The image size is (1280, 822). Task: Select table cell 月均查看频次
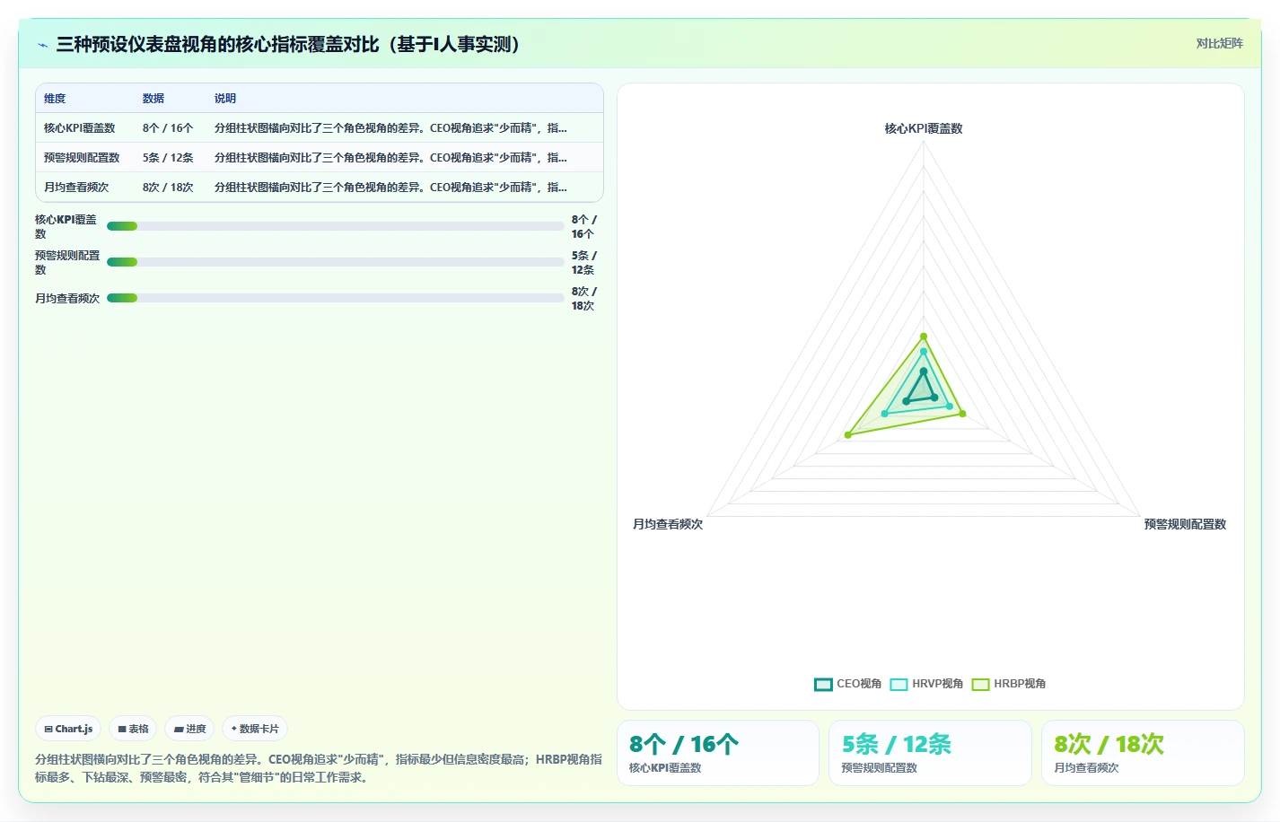pyautogui.click(x=76, y=188)
